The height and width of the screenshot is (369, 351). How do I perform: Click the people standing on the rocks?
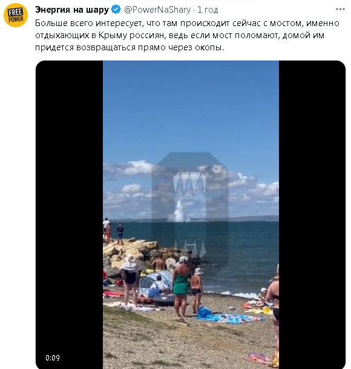[113, 231]
